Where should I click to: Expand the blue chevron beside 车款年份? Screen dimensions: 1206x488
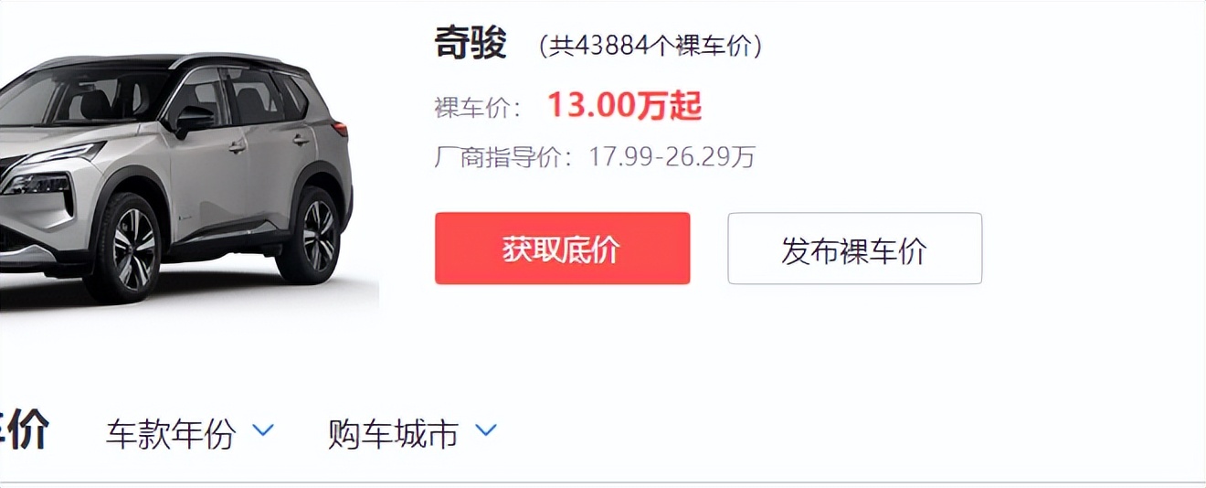tap(263, 430)
